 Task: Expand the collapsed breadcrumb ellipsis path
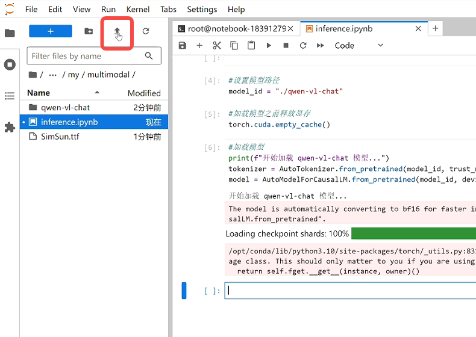tap(52, 75)
